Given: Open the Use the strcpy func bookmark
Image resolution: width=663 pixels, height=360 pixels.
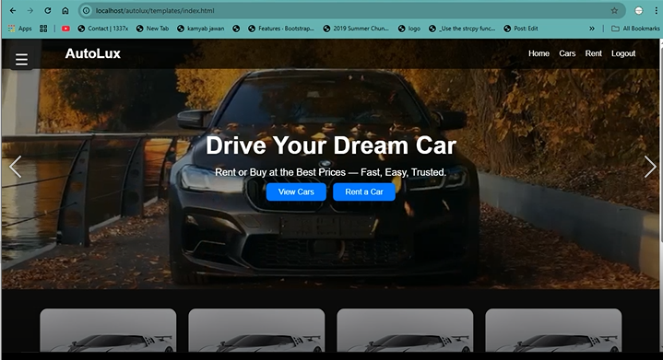Looking at the screenshot, I should (x=462, y=29).
